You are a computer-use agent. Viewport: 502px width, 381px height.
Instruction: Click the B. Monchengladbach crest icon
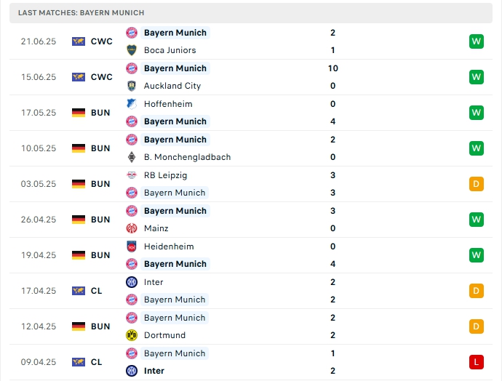point(132,157)
